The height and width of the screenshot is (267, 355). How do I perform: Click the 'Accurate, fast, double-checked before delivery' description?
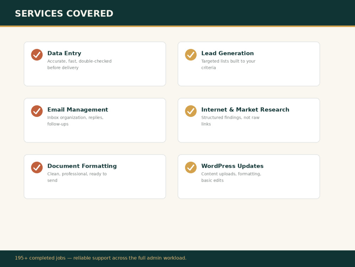click(x=80, y=64)
